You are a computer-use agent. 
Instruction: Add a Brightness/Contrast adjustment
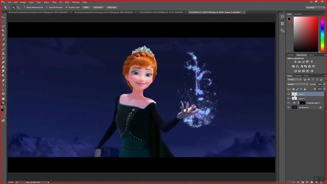coord(295,62)
